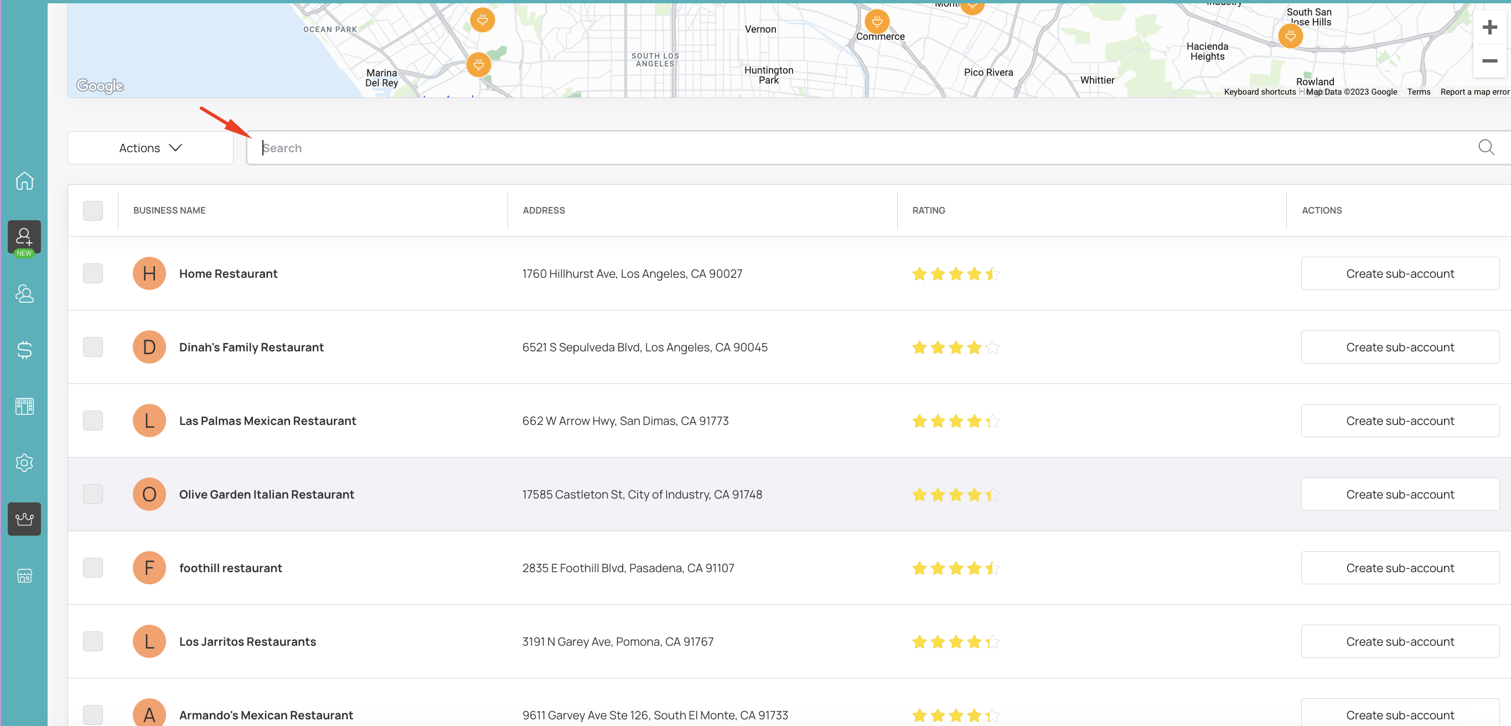Select the Olive Garden Italian Restaurant checkbox
This screenshot has width=1511, height=726.
[92, 494]
